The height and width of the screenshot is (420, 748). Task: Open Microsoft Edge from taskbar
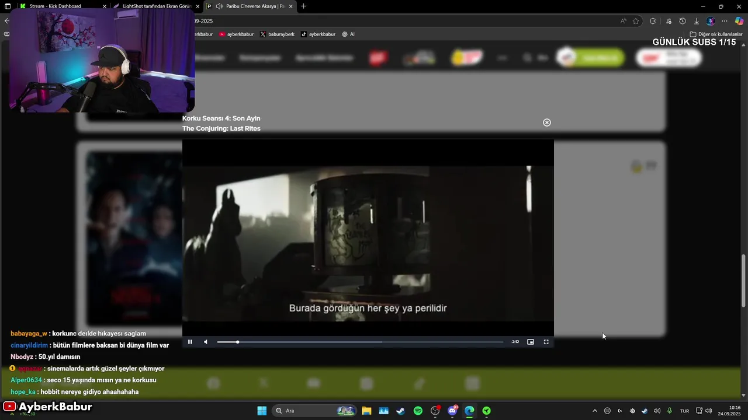(469, 411)
